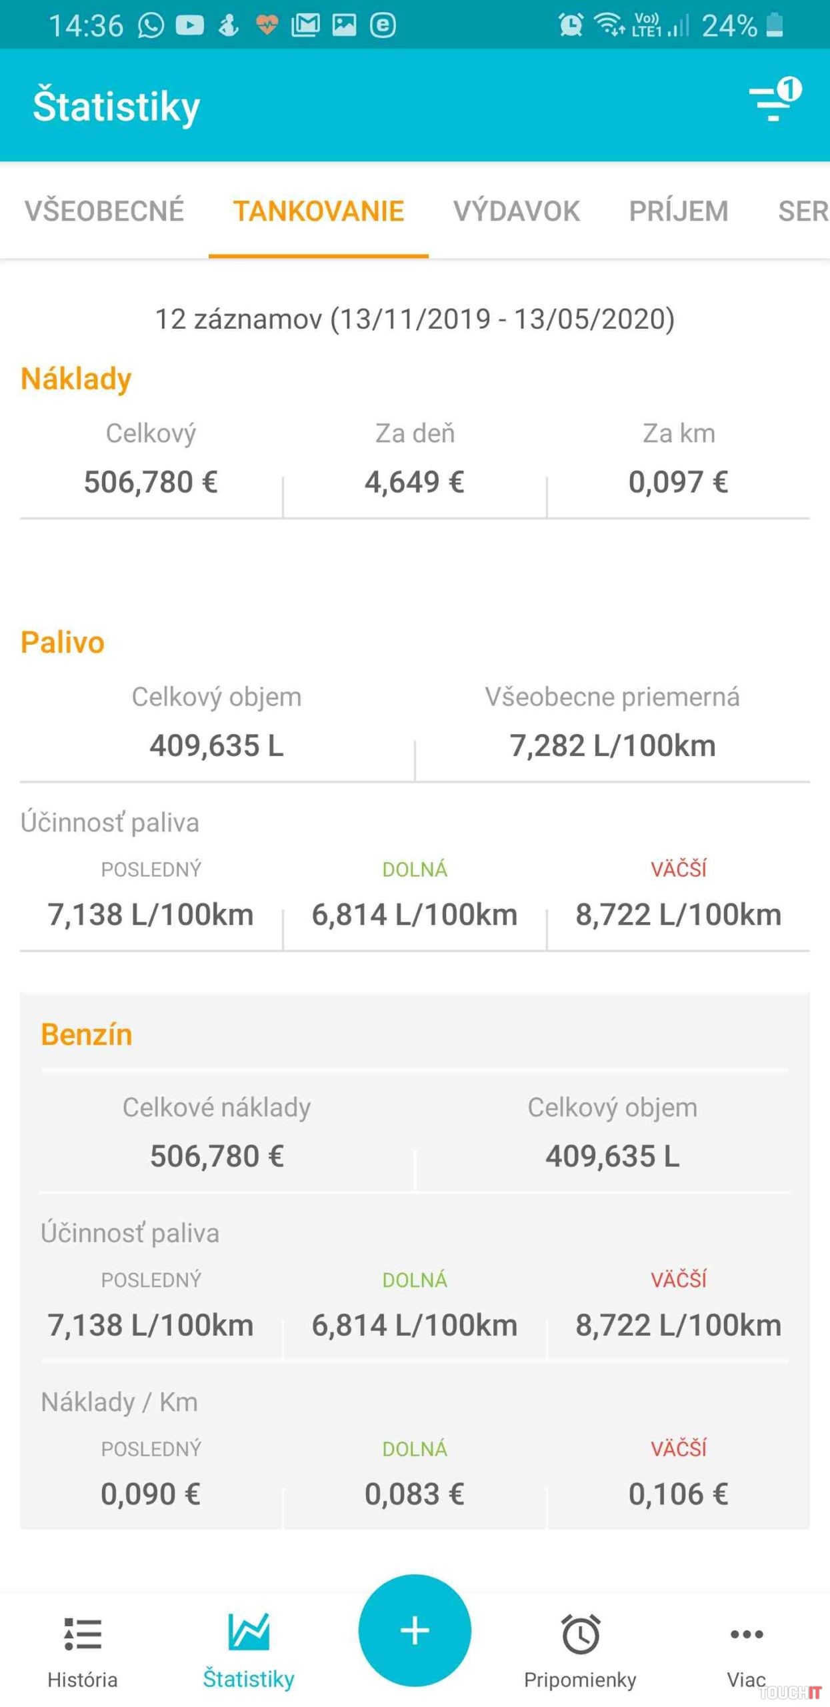Tap the WhatsApp notification icon
The image size is (830, 1707).
click(x=151, y=25)
